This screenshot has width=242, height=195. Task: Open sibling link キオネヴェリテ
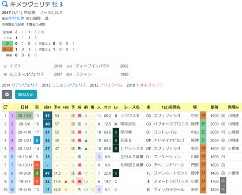[x=149, y=85]
